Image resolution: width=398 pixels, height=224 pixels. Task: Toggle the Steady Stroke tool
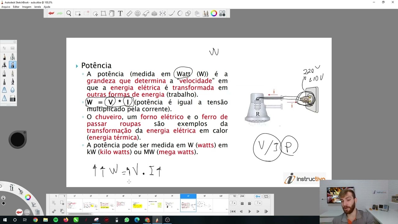(x=172, y=13)
